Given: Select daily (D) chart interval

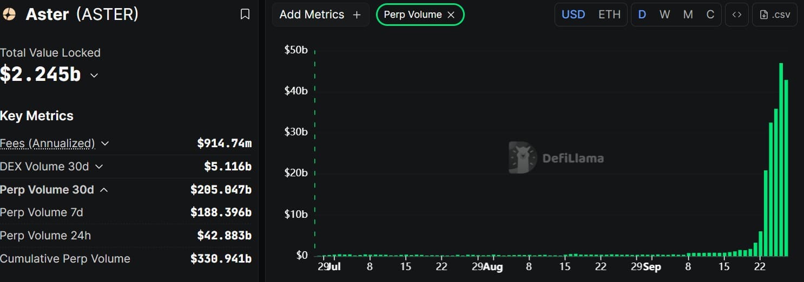Looking at the screenshot, I should [642, 15].
